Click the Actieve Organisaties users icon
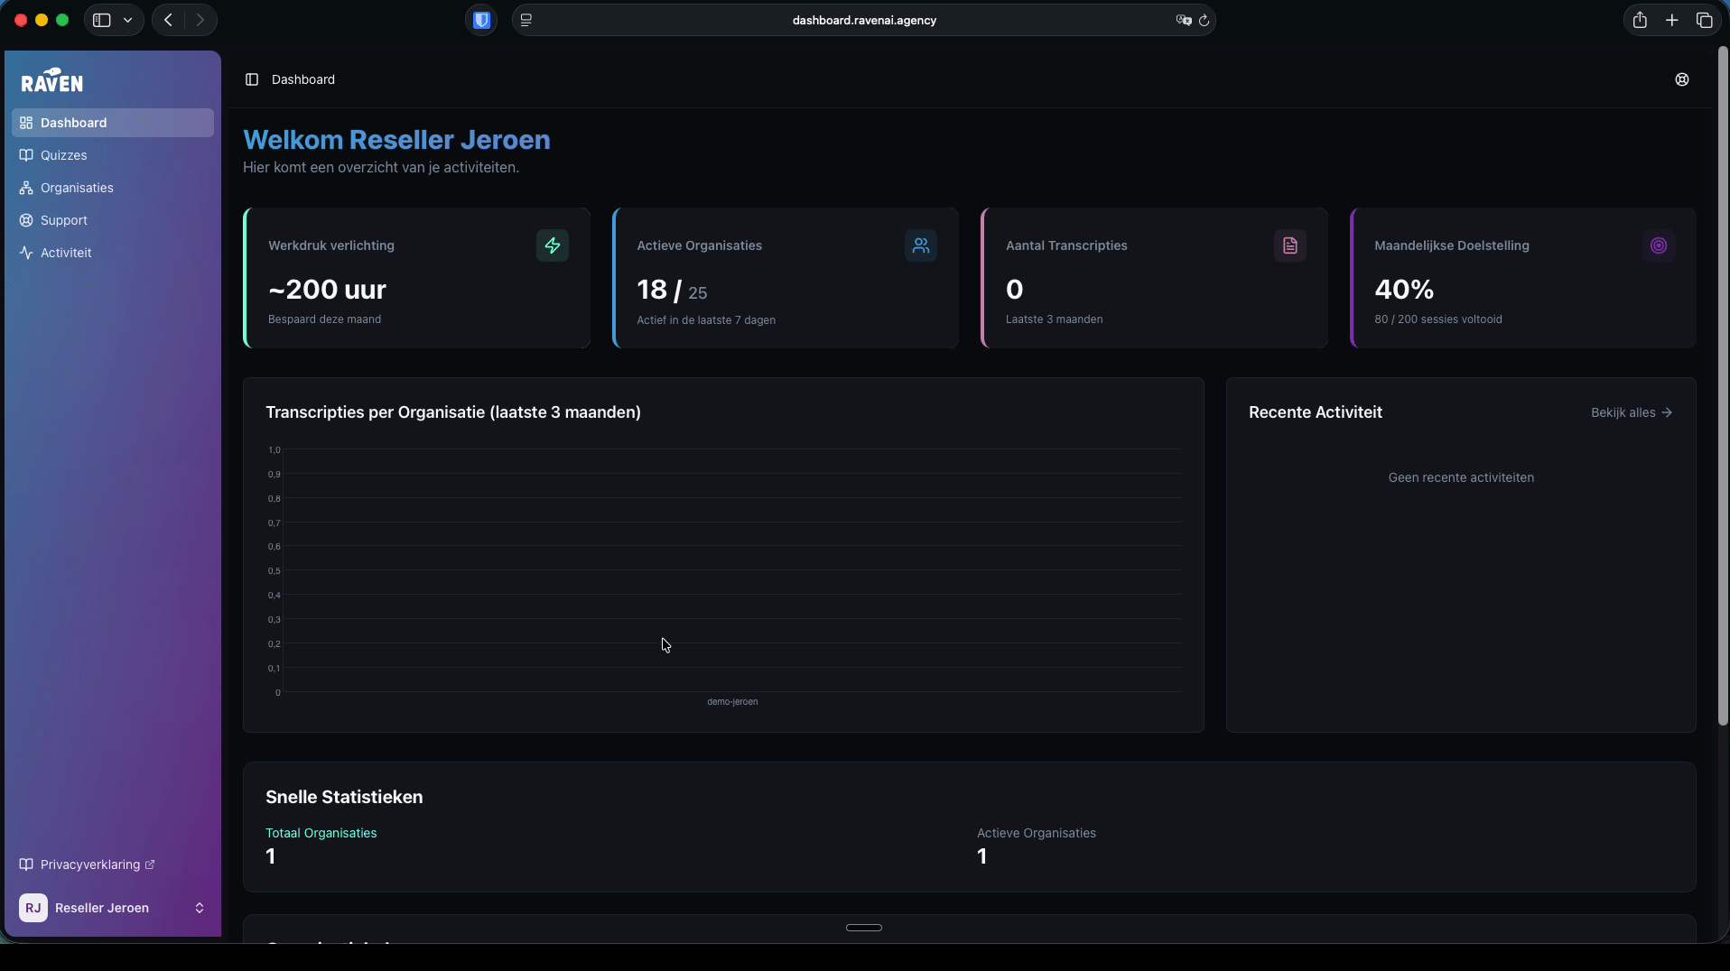 pos(920,245)
